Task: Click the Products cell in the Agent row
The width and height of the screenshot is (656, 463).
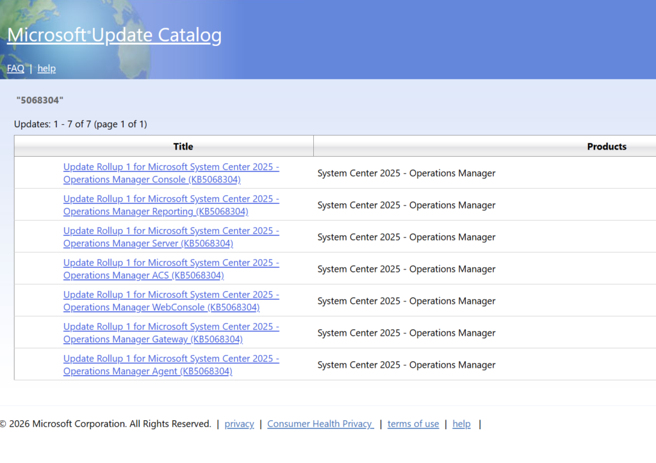Action: coord(406,365)
